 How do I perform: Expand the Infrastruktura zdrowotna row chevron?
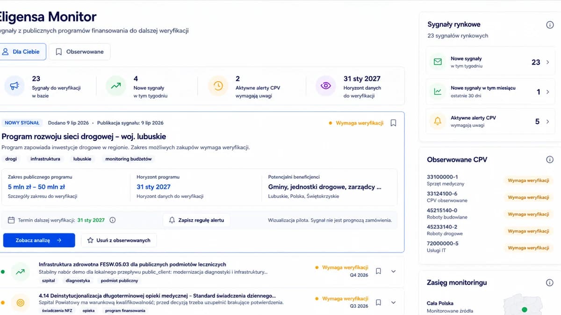(x=393, y=271)
